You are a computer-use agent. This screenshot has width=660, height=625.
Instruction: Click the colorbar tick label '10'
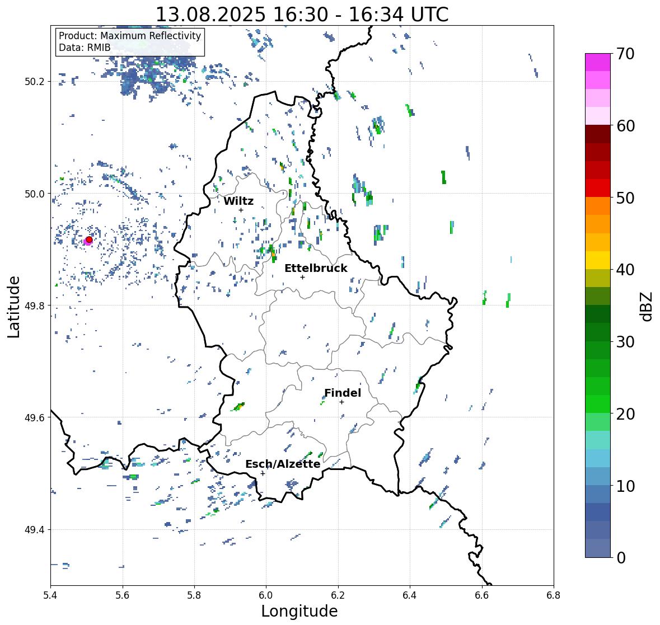pos(625,486)
